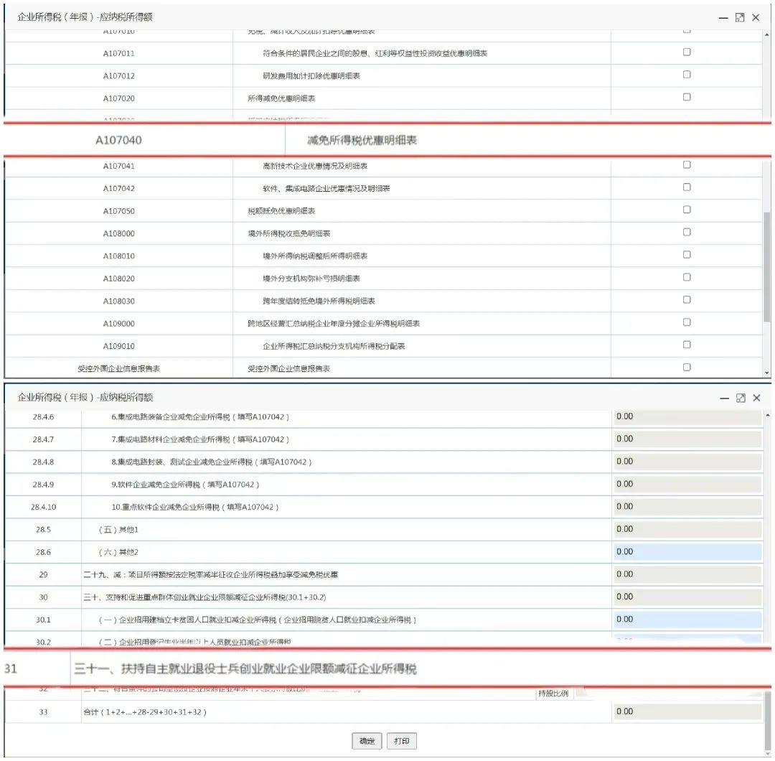Screen dimensions: 775x761
Task: Maximize the form list window
Action: [740, 18]
